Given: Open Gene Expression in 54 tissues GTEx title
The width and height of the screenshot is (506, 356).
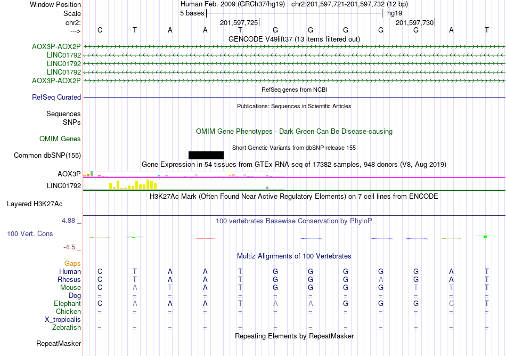Looking at the screenshot, I should click(x=294, y=164).
